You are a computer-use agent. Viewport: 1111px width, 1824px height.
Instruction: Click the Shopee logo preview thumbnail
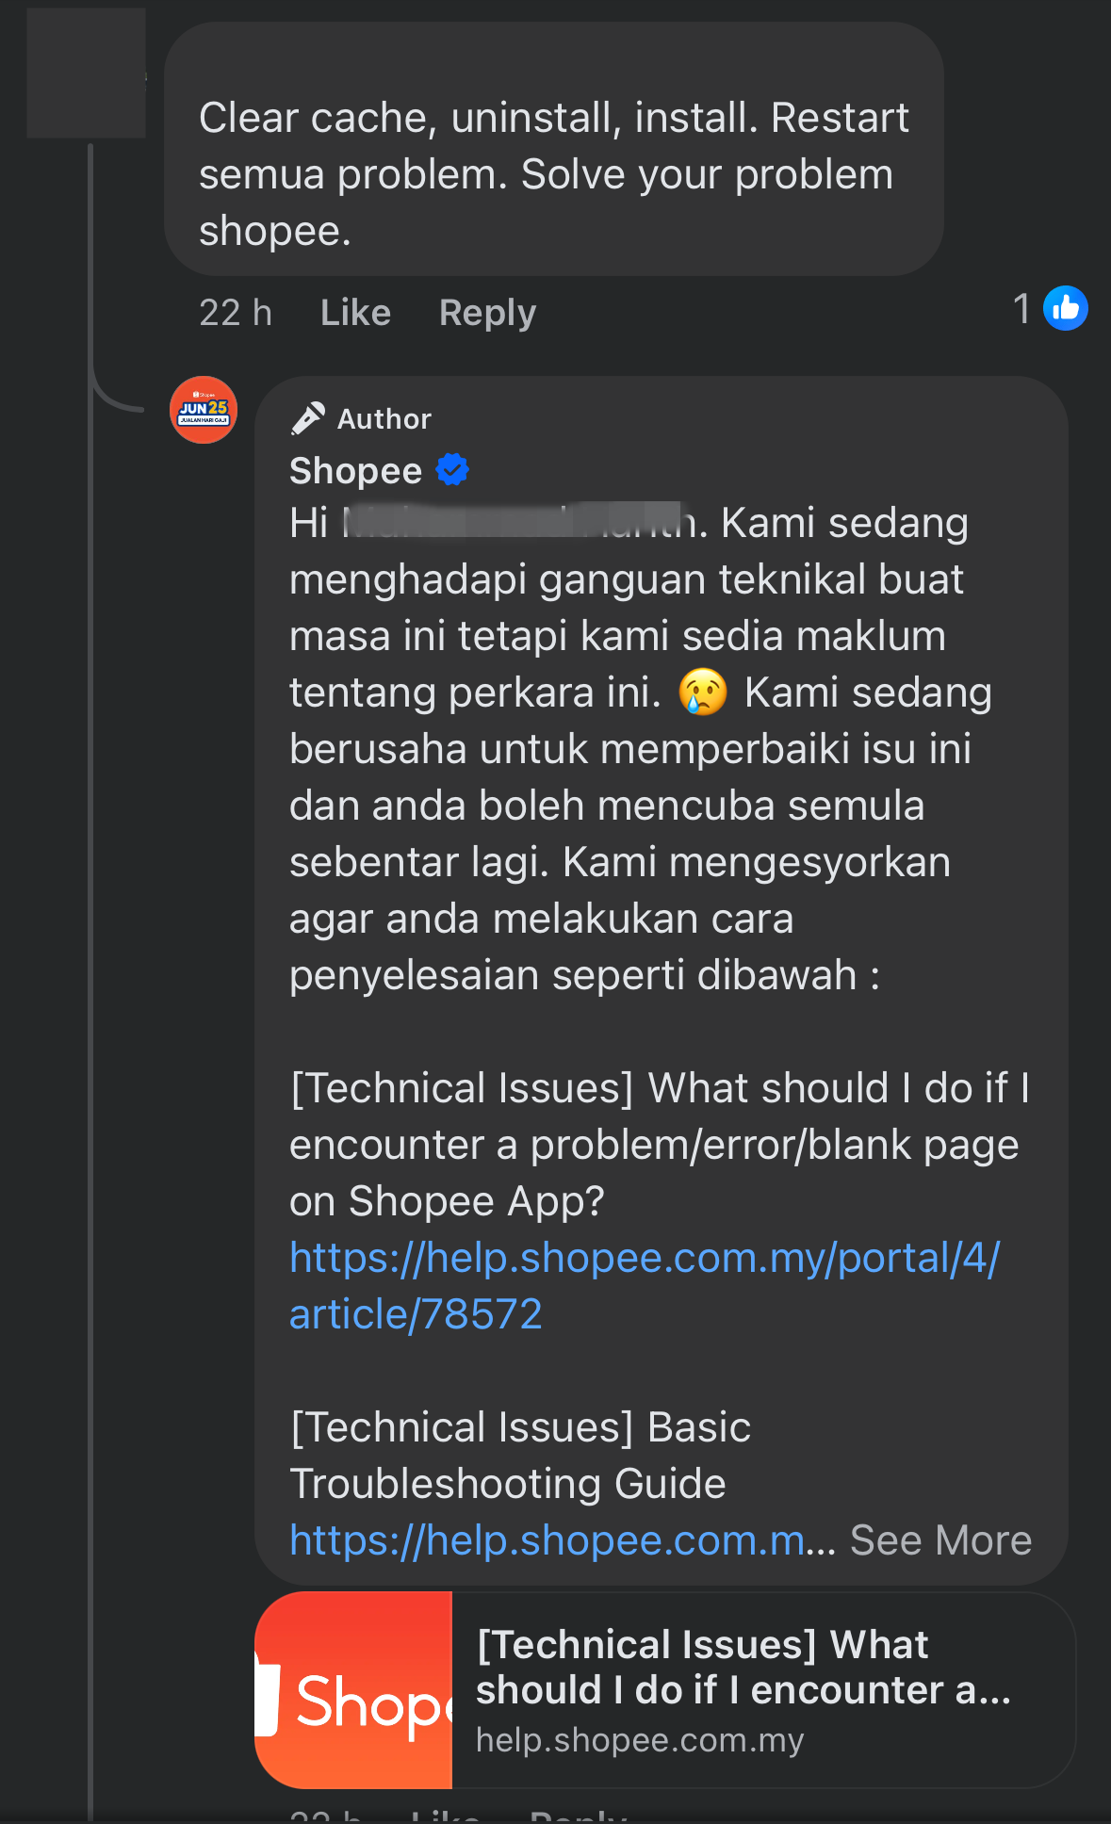(354, 1690)
